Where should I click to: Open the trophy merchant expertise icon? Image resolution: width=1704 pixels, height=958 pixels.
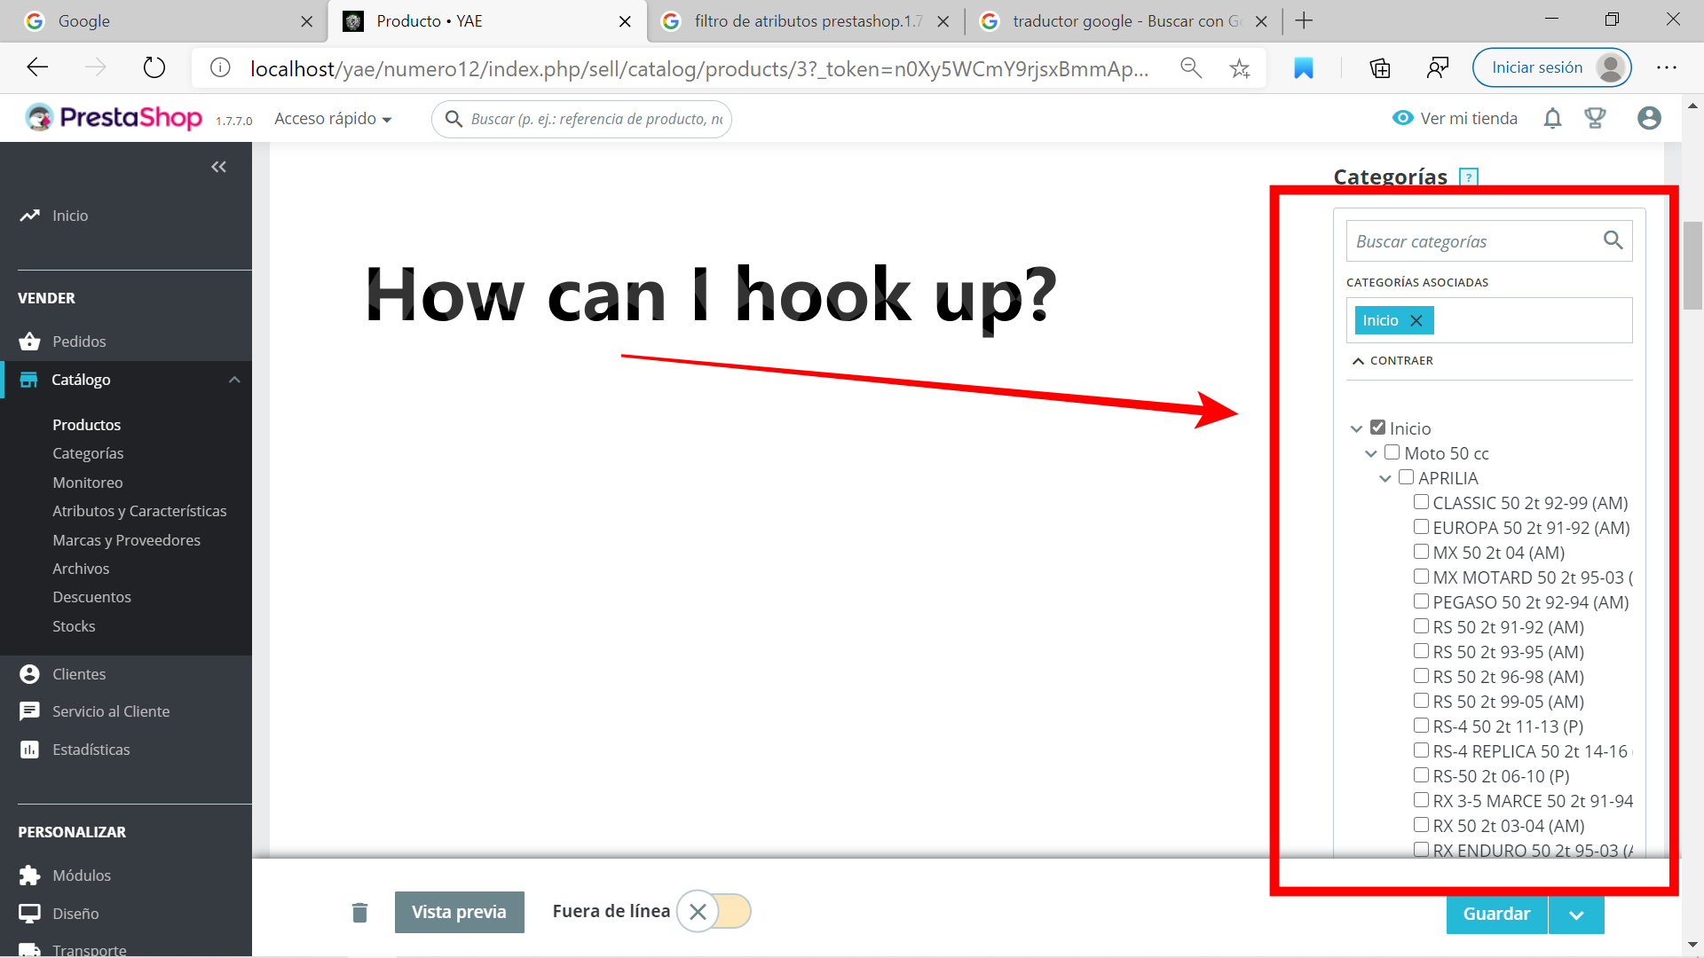click(x=1595, y=118)
